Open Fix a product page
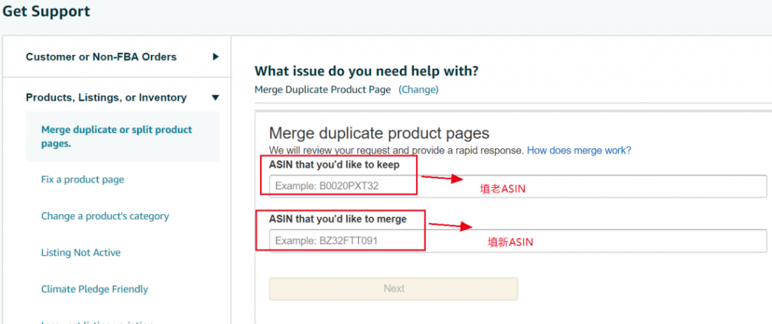This screenshot has height=324, width=772. [x=83, y=180]
